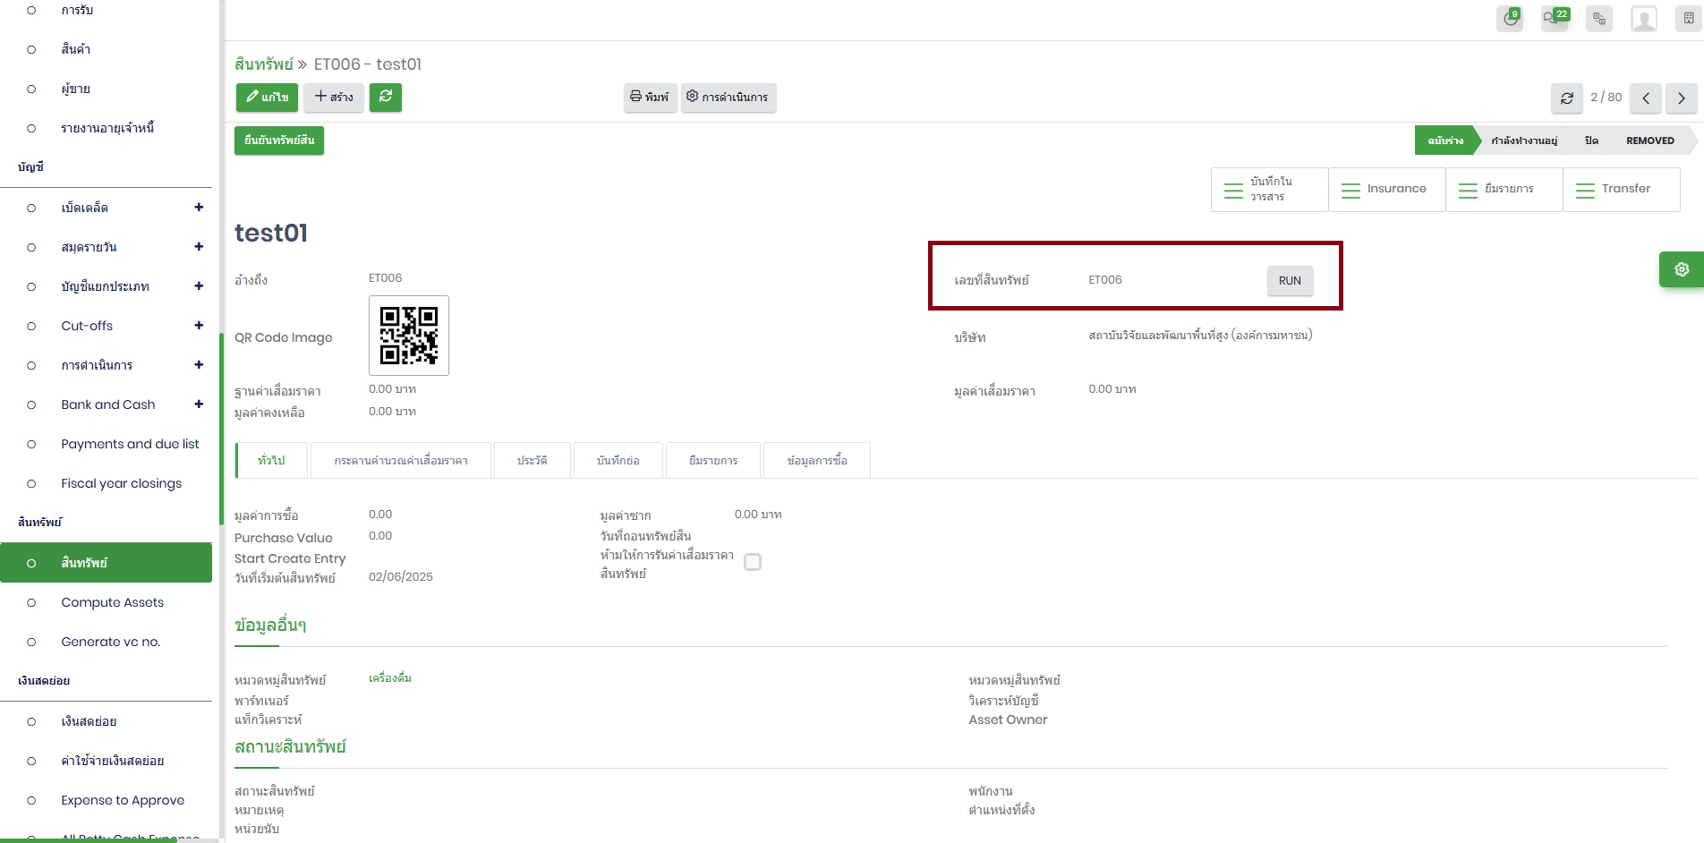Open Compute Assets in sidebar
Viewport: 1704px width, 843px height.
tap(112, 602)
